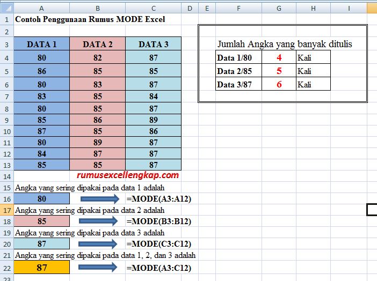Click cell A4 with value 80
This screenshot has height=281, width=377.
41,57
